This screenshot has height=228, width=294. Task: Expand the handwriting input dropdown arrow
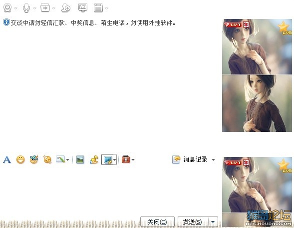pyautogui.click(x=68, y=160)
